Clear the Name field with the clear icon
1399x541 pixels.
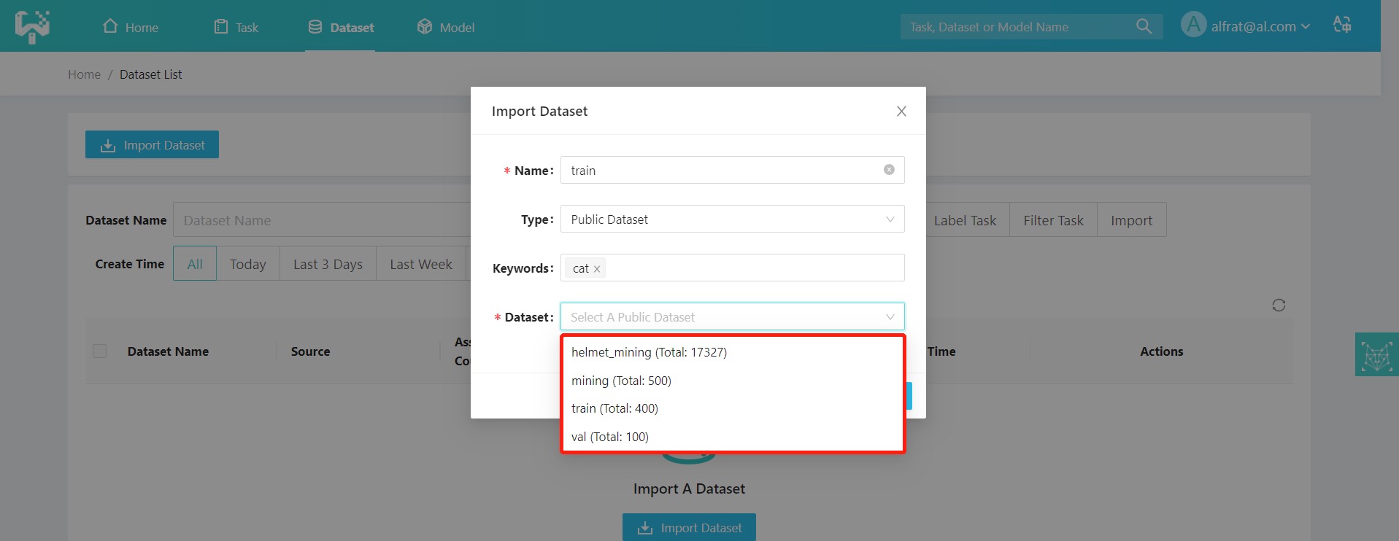[889, 170]
